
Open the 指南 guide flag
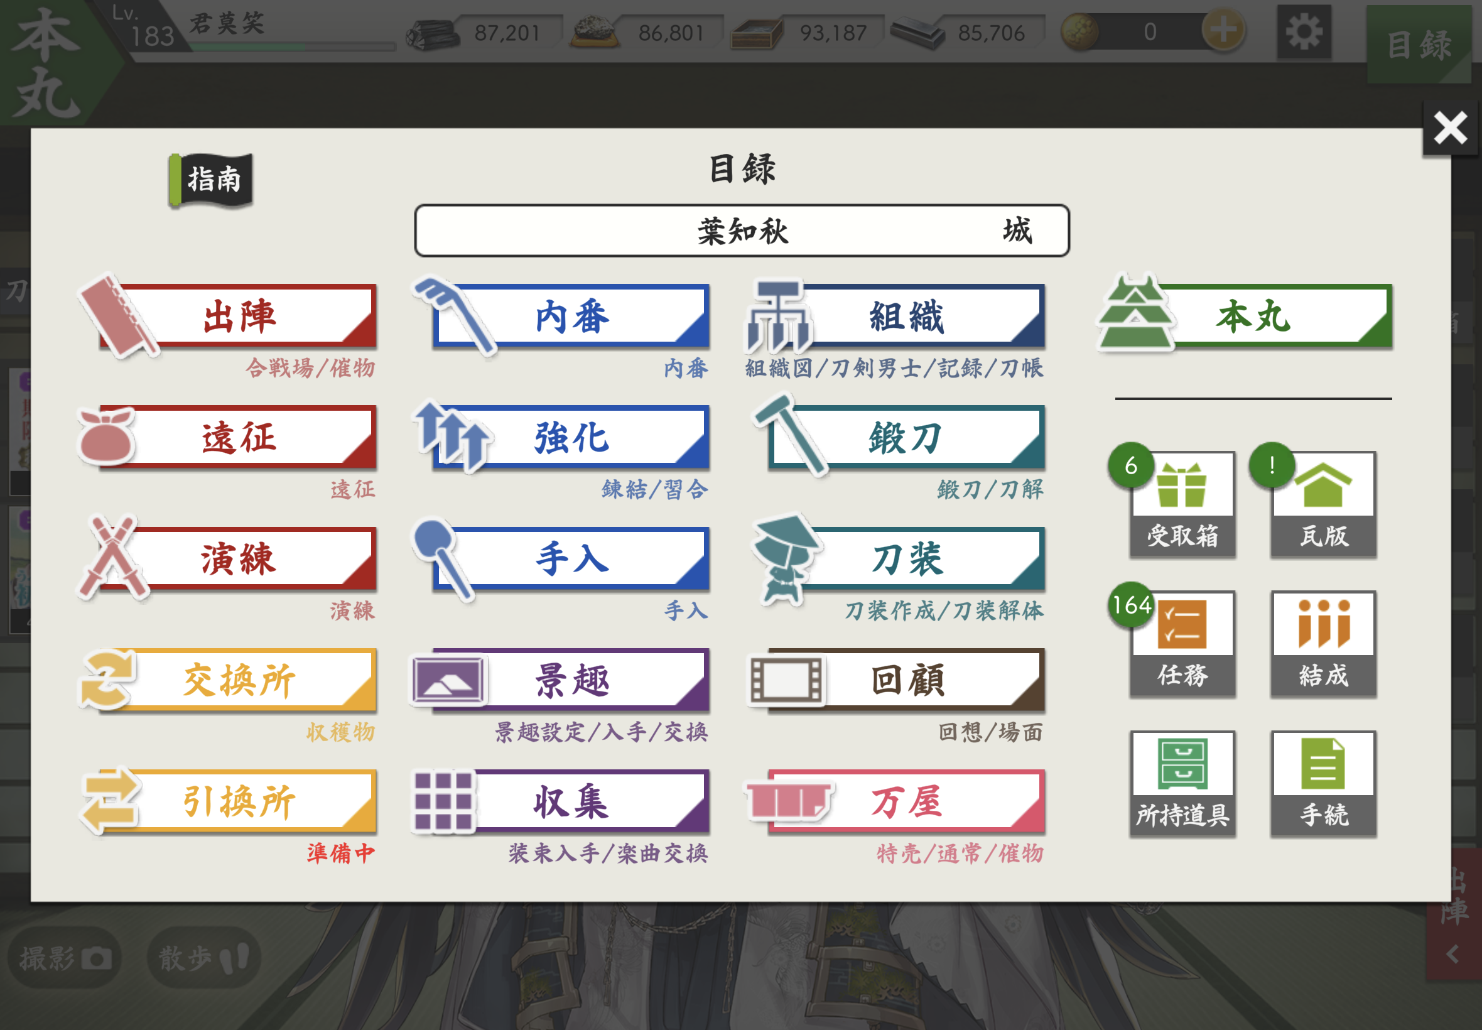pyautogui.click(x=210, y=180)
